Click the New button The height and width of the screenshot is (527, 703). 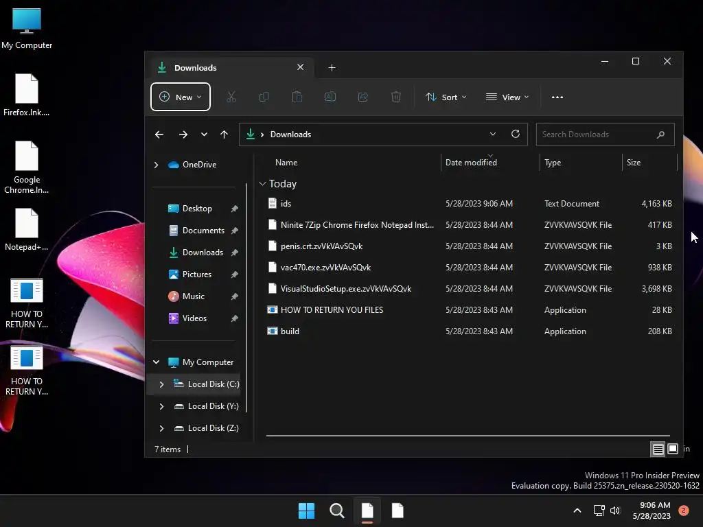click(181, 97)
